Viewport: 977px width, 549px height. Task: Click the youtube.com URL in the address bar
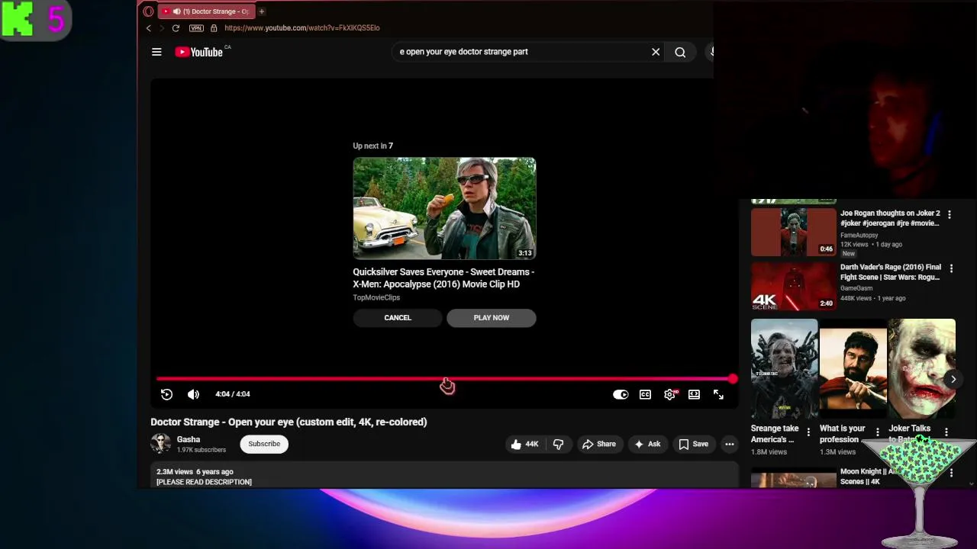coord(301,28)
